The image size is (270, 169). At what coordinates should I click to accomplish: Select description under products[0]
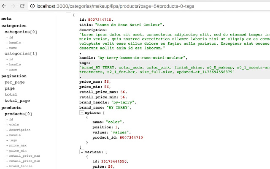point(20,130)
